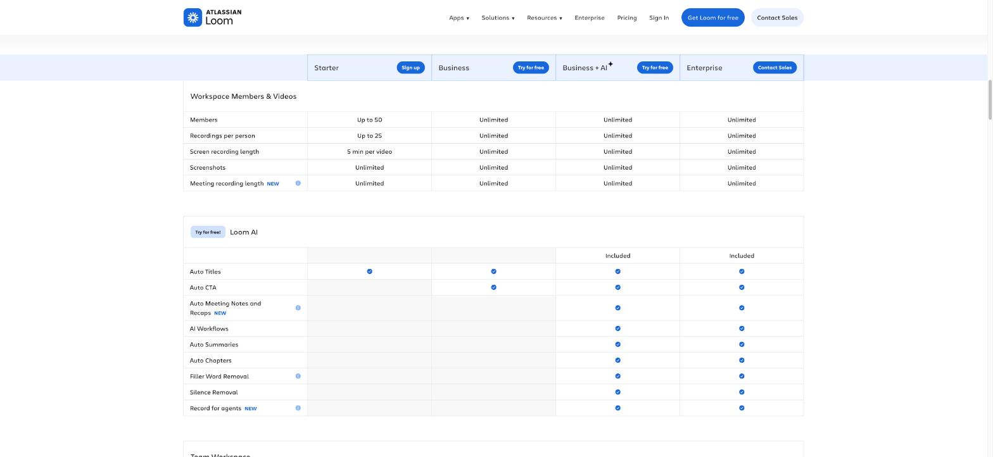Click Filler Word Removal checkmark under Enterprise
Viewport: 993px width, 457px height.
tap(742, 377)
